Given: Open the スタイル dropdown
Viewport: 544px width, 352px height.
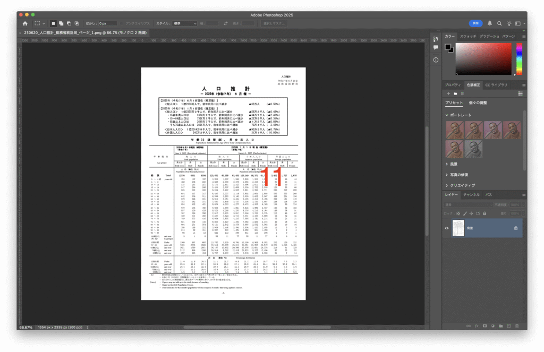Looking at the screenshot, I should point(185,23).
